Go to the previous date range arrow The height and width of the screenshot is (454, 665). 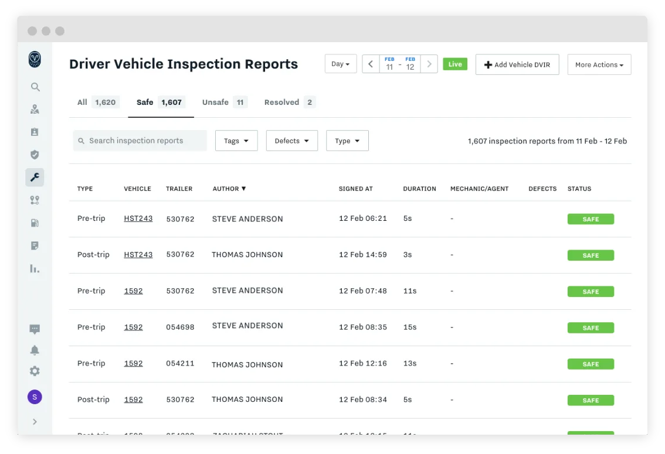pyautogui.click(x=371, y=64)
